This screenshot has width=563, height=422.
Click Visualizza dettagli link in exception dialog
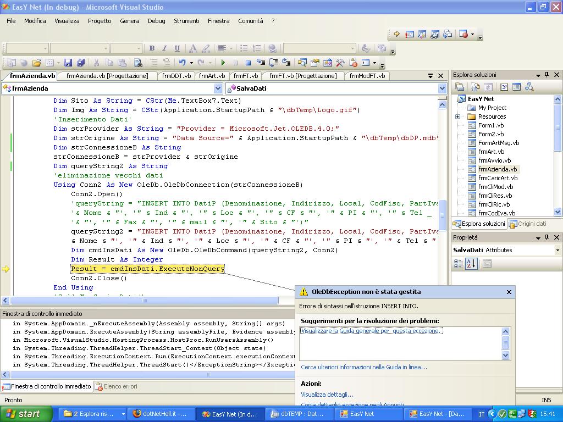[327, 395]
